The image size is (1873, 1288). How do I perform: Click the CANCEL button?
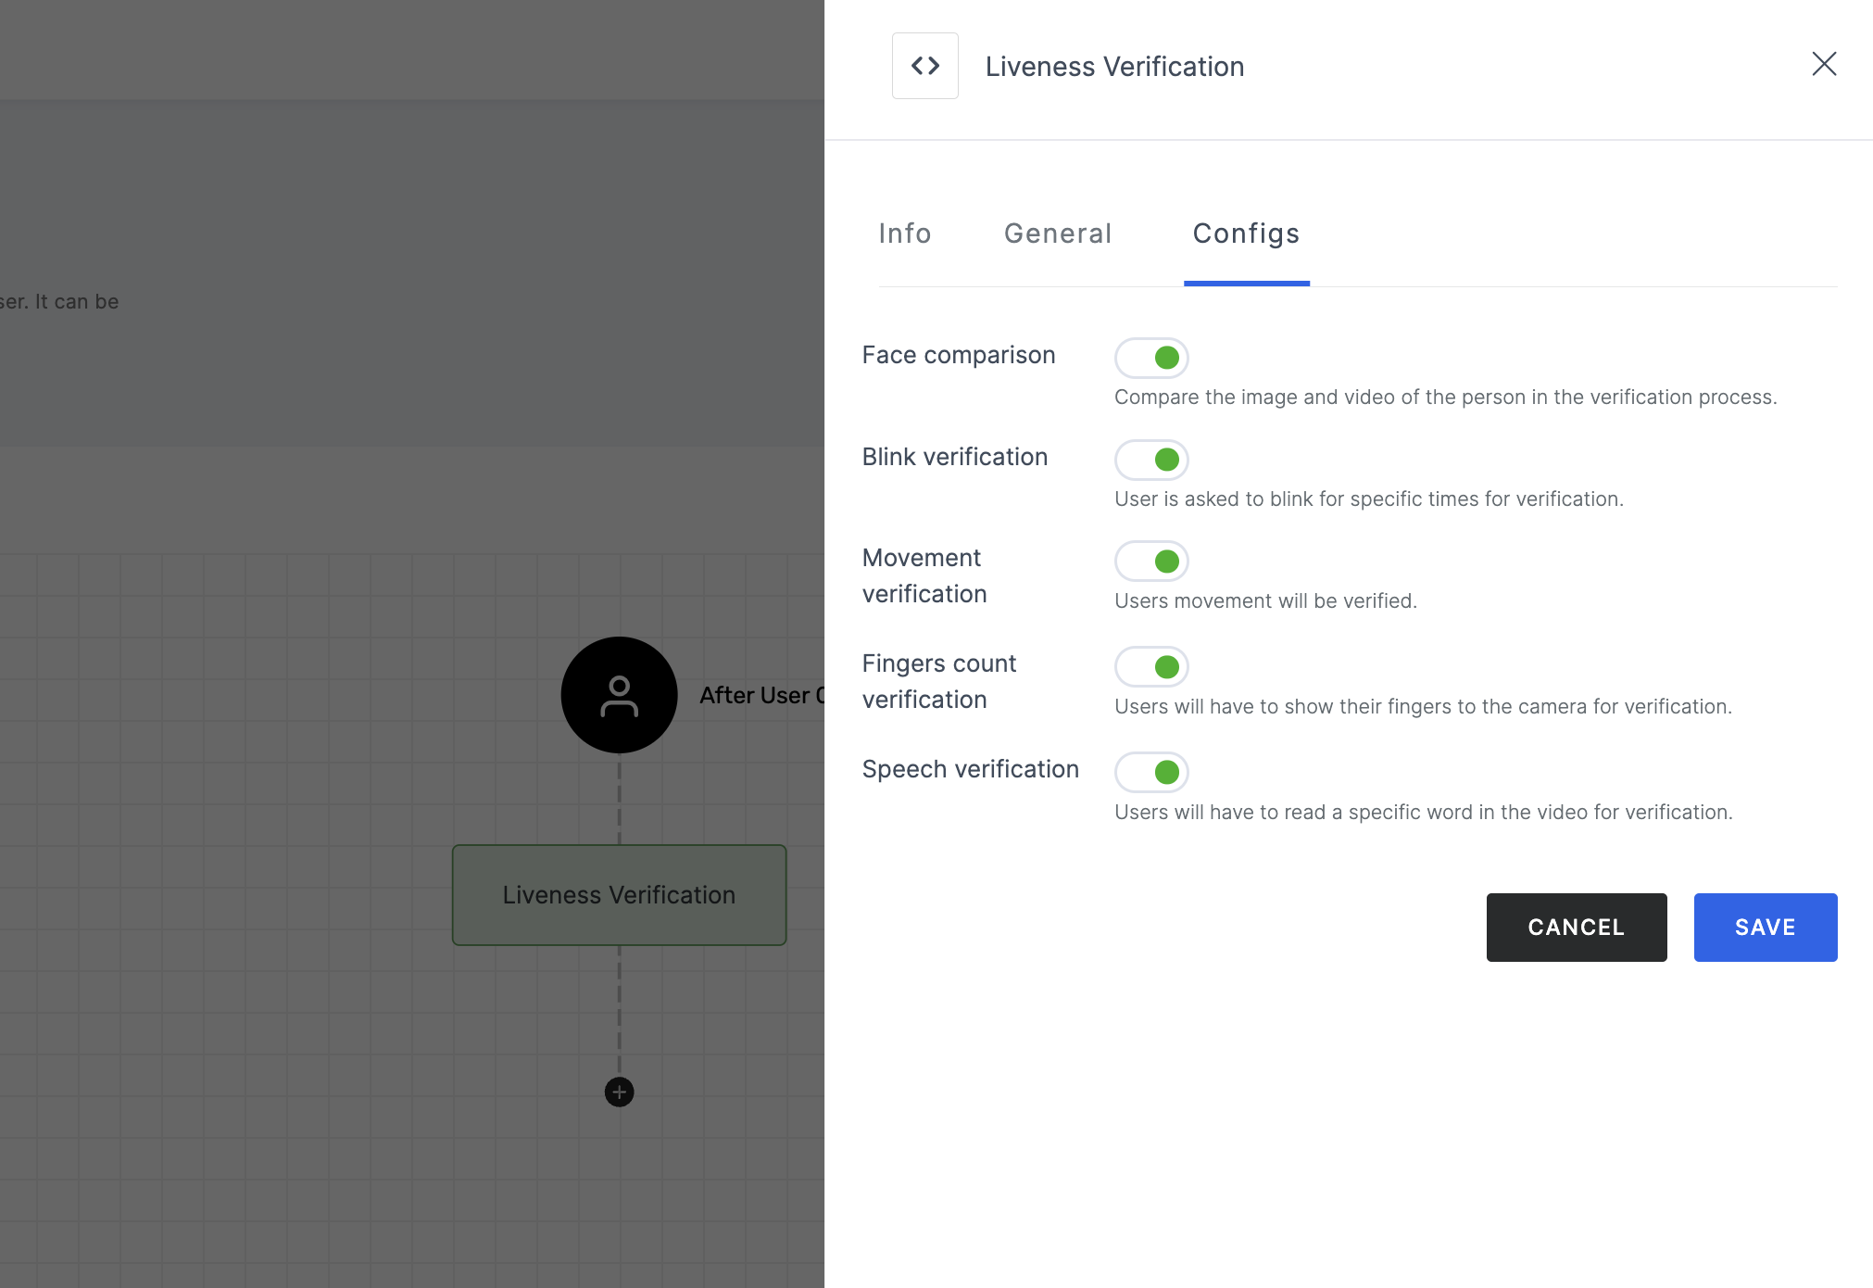click(x=1577, y=928)
